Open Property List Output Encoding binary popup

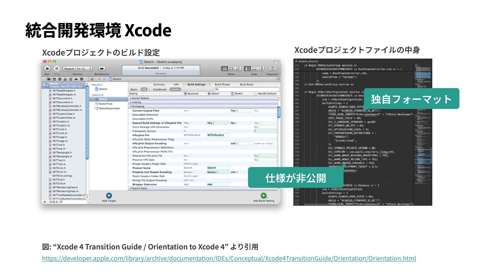pos(218,172)
